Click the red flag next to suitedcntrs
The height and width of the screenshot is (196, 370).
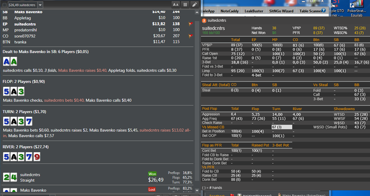point(191,24)
